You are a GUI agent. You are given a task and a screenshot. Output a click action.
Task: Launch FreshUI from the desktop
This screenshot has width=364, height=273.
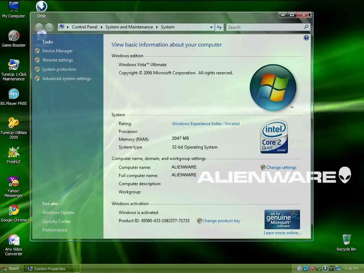point(14,155)
